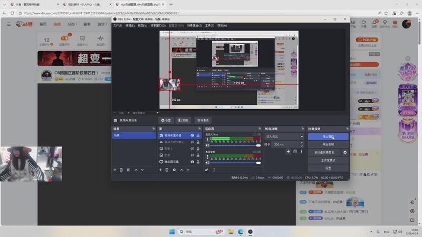Zoom in preview with plus icon

[x=128, y=113]
